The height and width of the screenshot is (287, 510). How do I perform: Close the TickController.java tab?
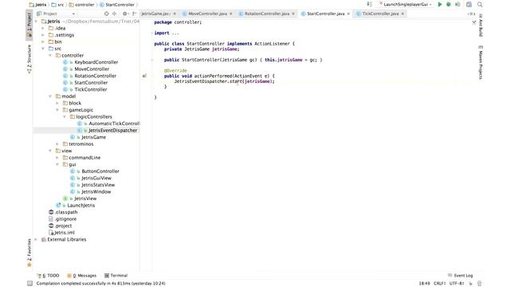click(x=402, y=14)
